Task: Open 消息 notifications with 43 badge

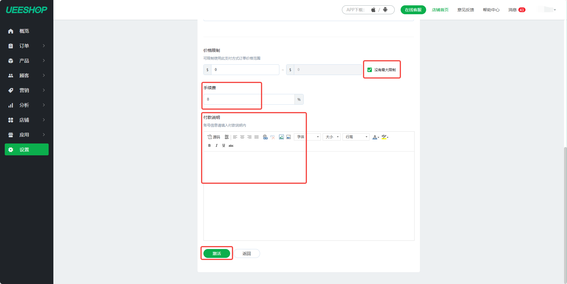Action: [517, 10]
